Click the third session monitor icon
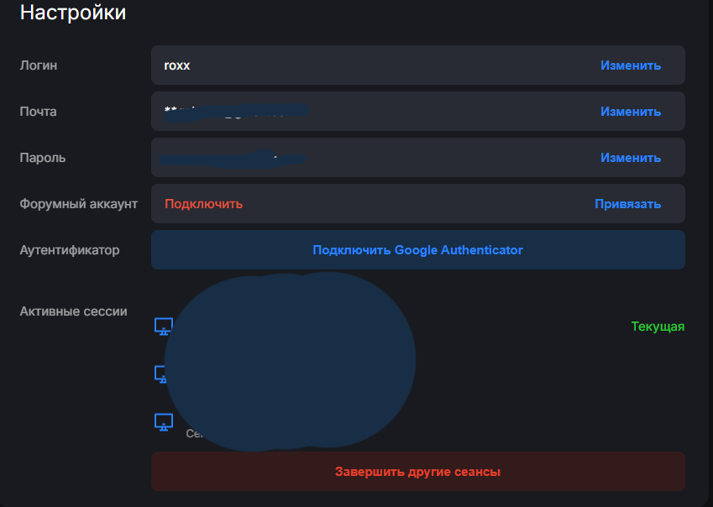The width and height of the screenshot is (713, 507). point(163,422)
